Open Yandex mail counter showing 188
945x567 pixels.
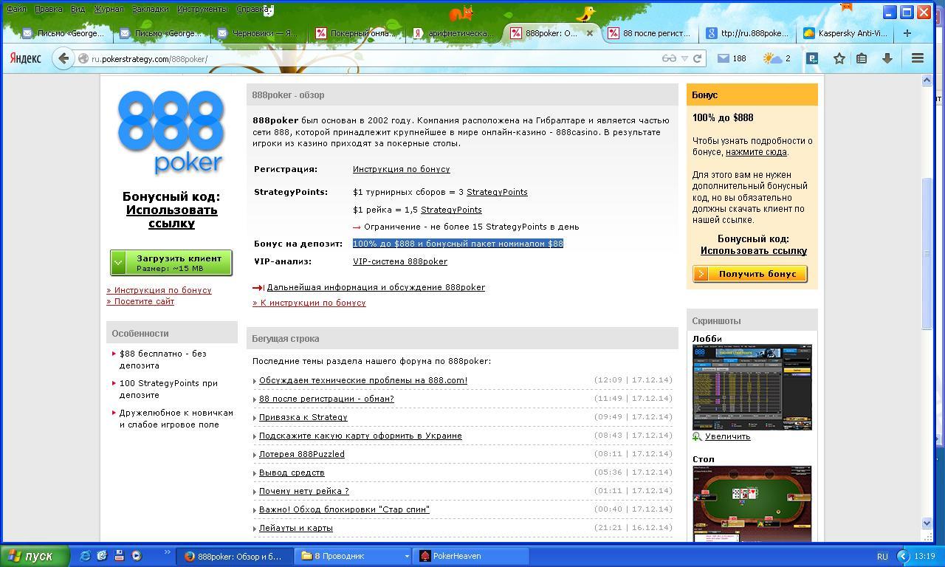click(x=732, y=58)
